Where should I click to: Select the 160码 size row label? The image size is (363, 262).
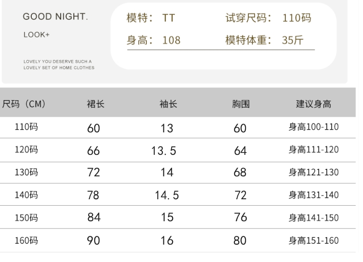[x=27, y=240]
